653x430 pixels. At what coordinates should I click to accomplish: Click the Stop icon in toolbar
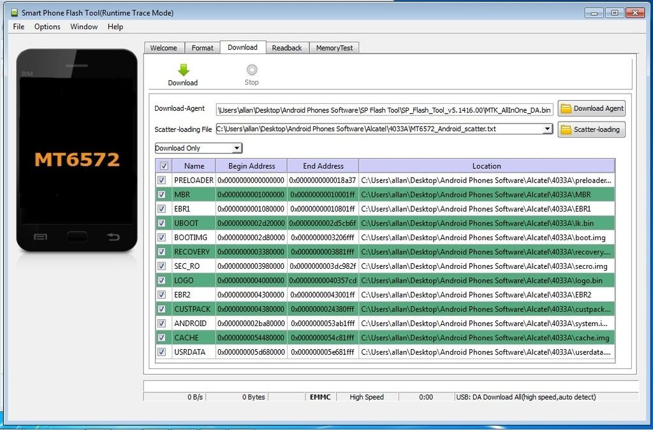click(252, 70)
